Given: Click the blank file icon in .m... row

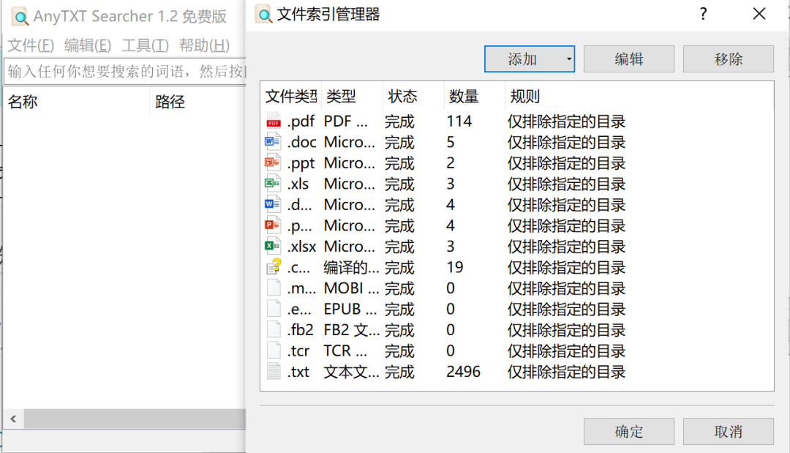Looking at the screenshot, I should tap(274, 288).
